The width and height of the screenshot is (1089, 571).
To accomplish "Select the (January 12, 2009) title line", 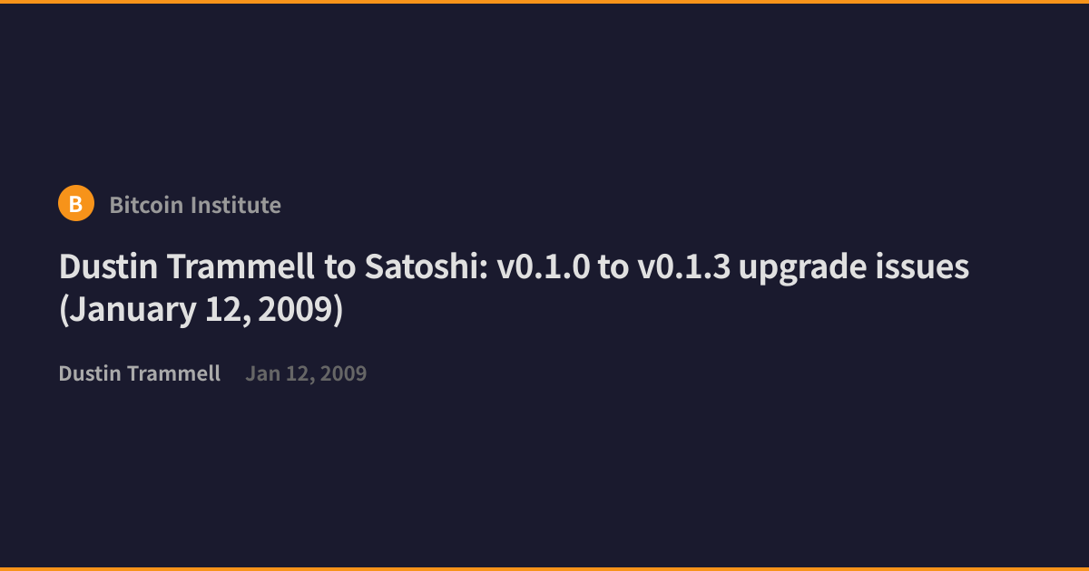I will click(x=201, y=311).
